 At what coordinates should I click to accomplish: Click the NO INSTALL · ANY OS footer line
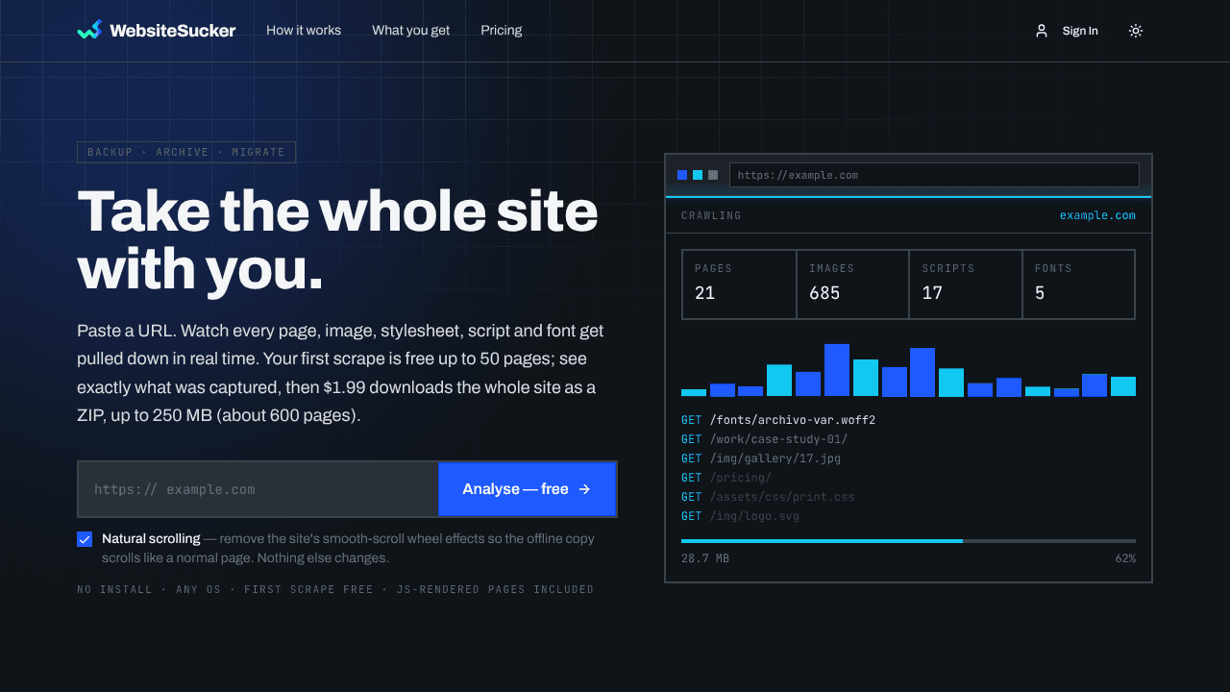(x=335, y=589)
